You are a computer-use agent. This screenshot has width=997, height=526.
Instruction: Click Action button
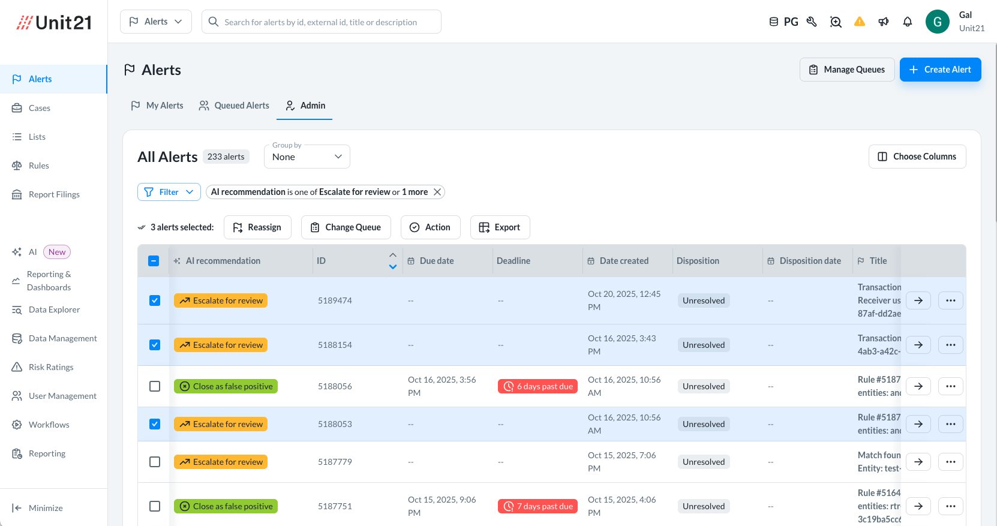coord(430,227)
